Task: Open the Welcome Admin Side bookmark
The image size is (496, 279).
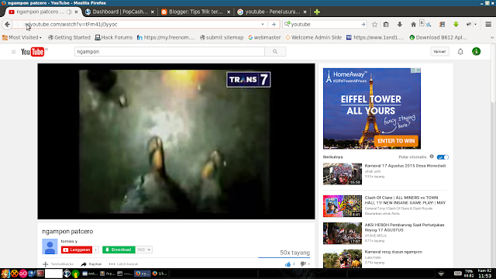Action: pyautogui.click(x=313, y=37)
